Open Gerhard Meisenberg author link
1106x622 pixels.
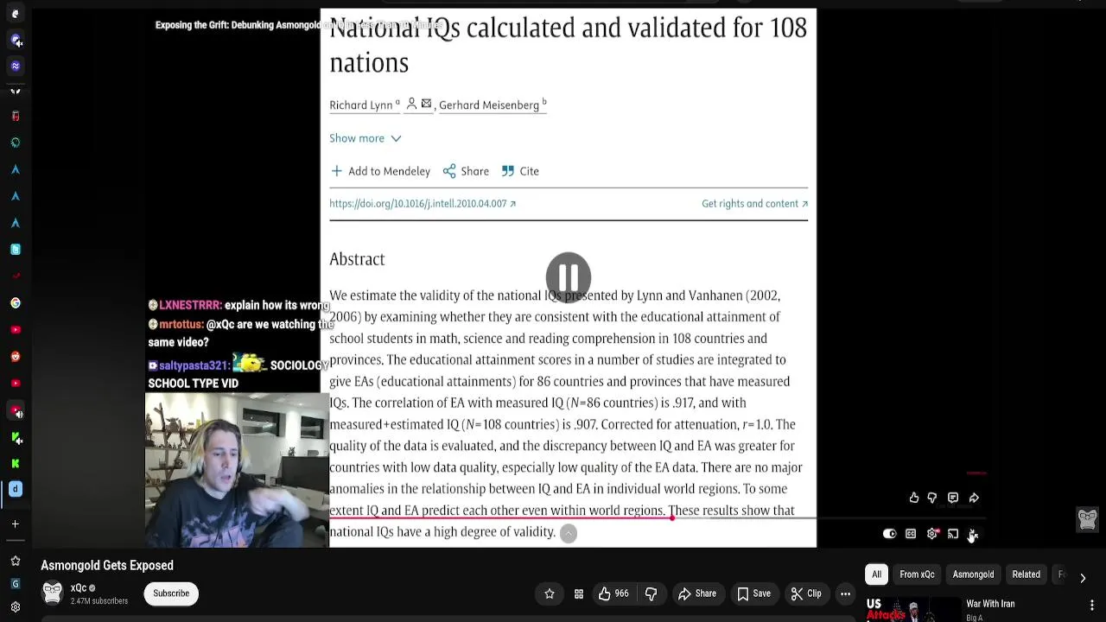point(489,105)
